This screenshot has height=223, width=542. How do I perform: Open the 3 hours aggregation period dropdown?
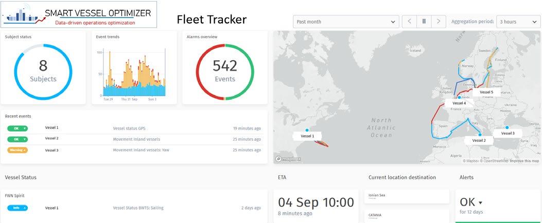517,22
